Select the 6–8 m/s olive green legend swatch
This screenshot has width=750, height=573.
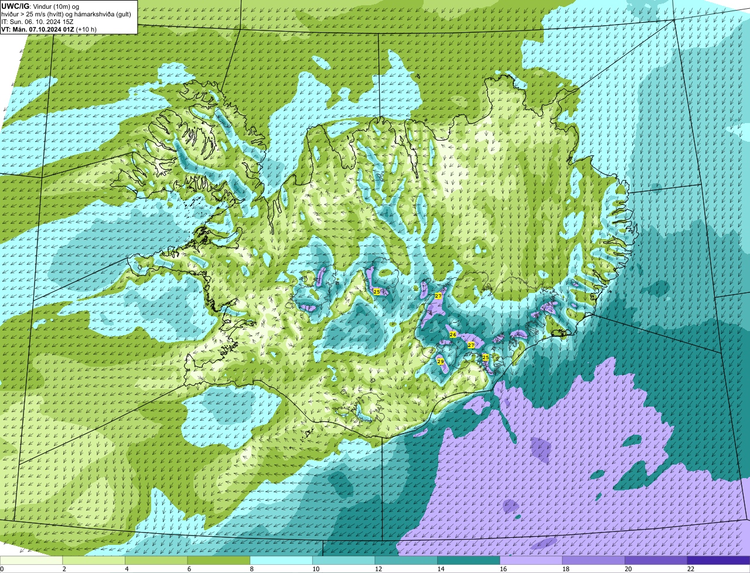[219, 561]
